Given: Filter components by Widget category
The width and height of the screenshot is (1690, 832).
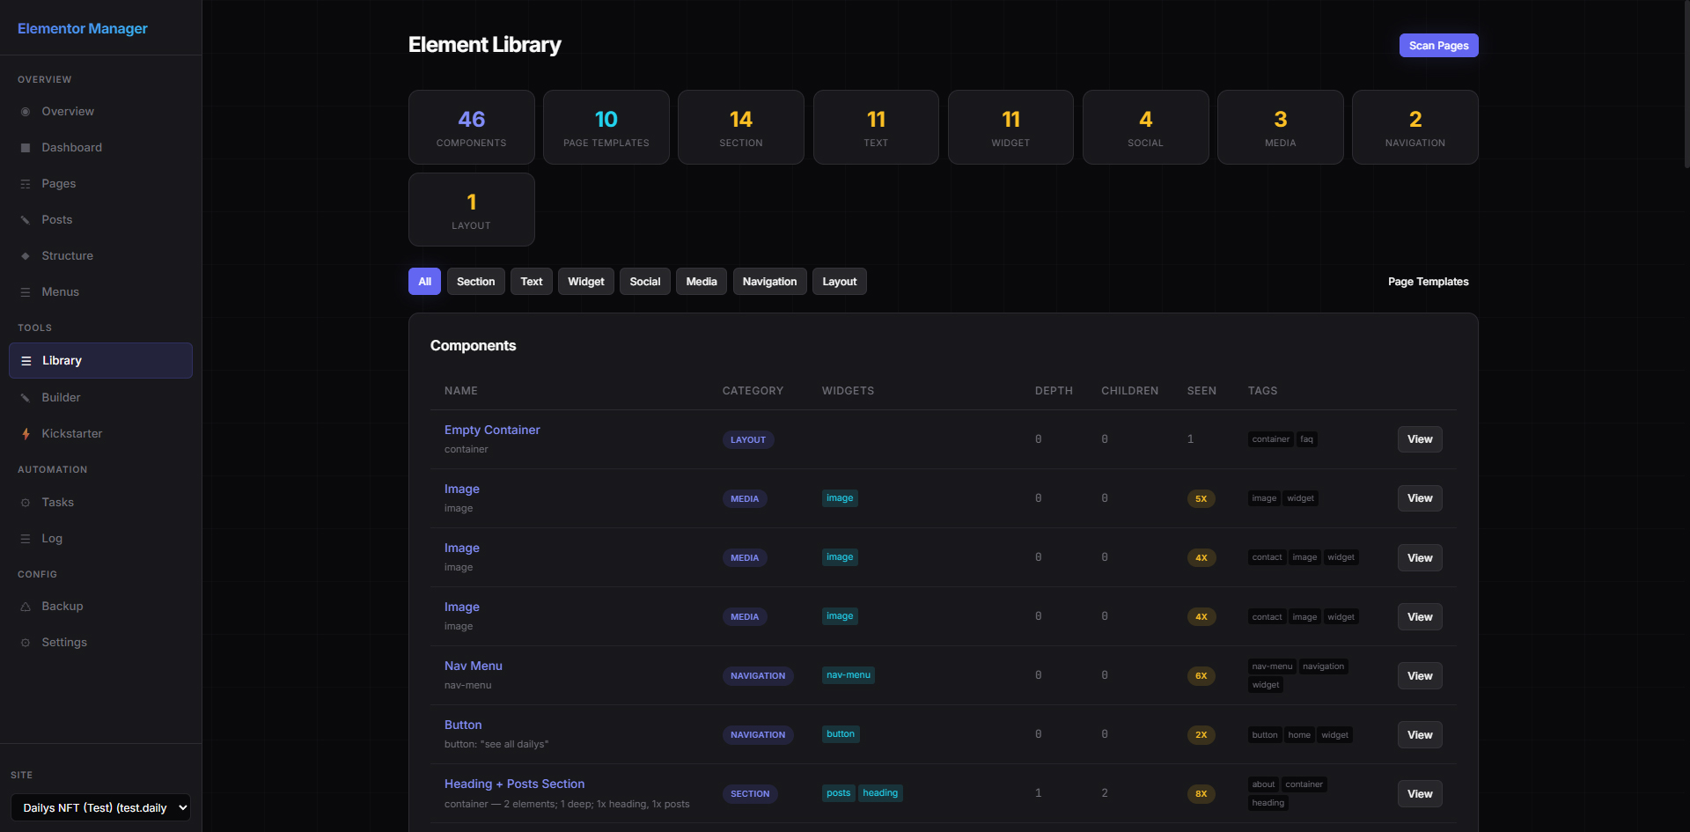Looking at the screenshot, I should [x=585, y=282].
